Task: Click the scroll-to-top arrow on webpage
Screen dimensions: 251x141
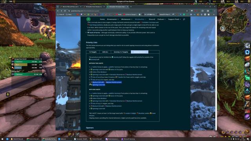Action: coord(213,116)
